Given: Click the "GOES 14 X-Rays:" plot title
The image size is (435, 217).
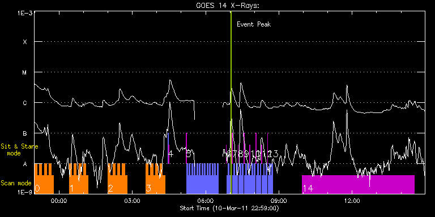Looking at the screenshot, I should [x=228, y=6].
